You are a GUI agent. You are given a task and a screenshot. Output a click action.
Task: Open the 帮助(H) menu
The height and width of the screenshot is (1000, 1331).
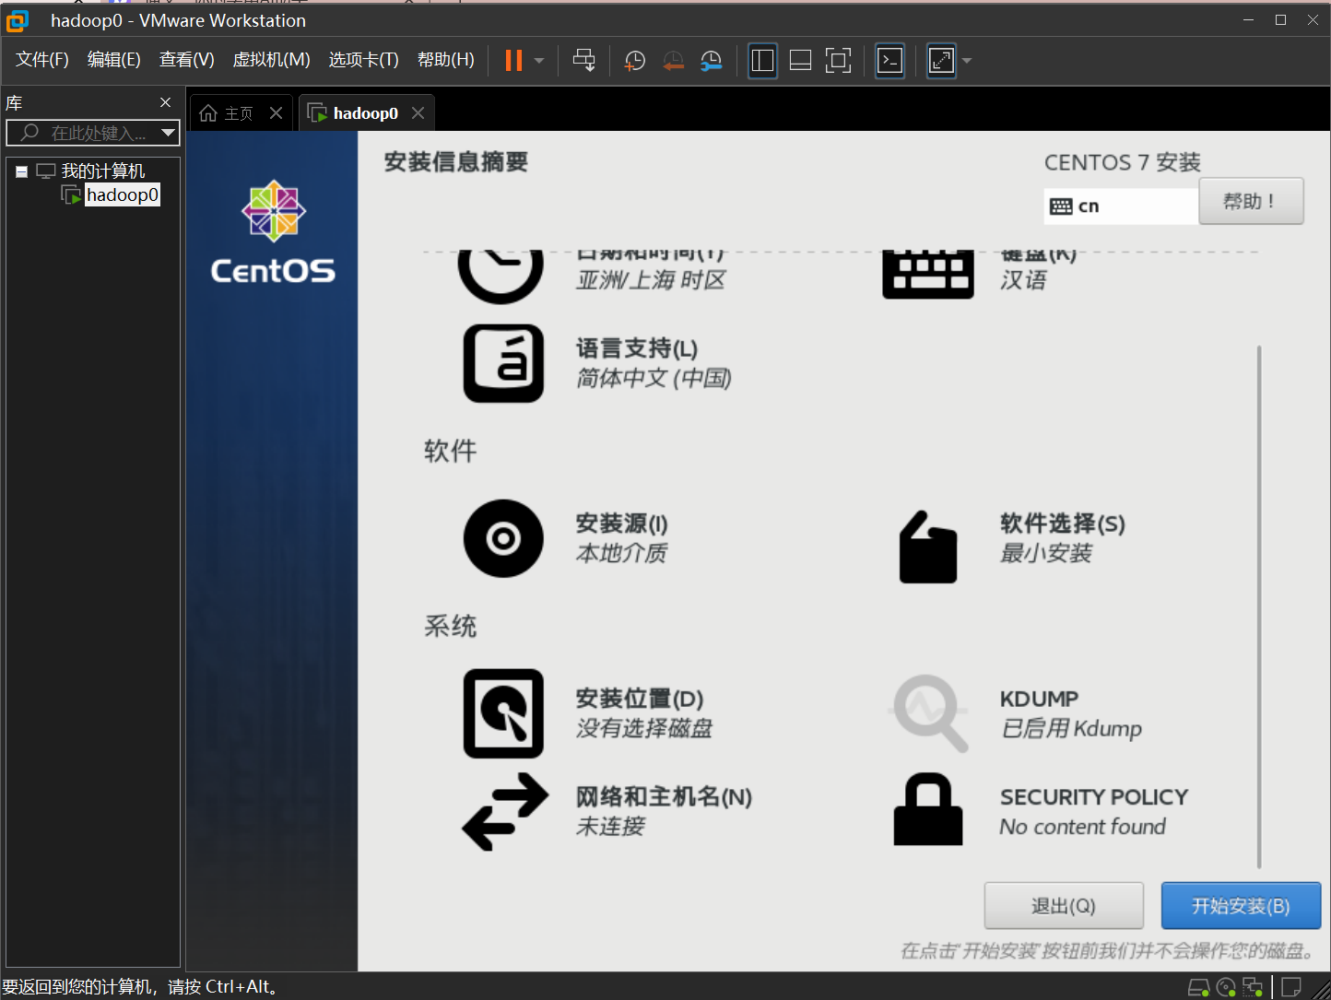[446, 60]
